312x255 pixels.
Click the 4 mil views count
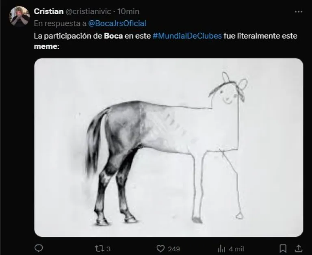click(236, 248)
